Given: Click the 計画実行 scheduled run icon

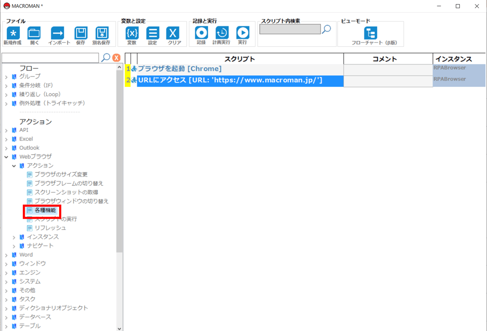Looking at the screenshot, I should pos(222,33).
